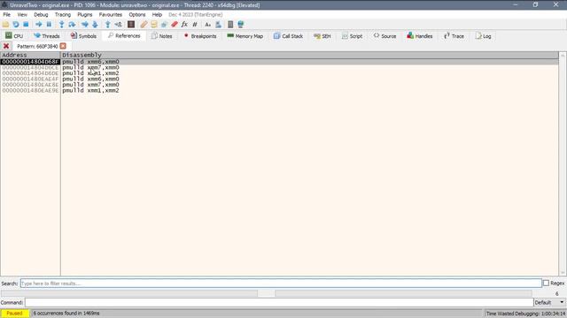Open the Default command type dropdown
567x318 pixels.
click(x=549, y=302)
